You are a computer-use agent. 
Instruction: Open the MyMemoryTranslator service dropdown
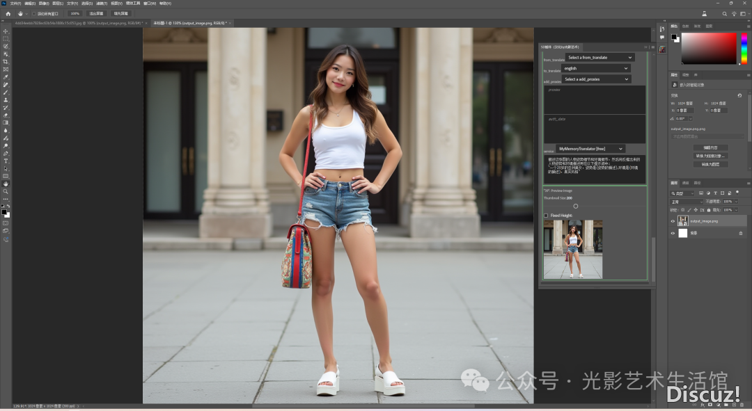pyautogui.click(x=590, y=149)
